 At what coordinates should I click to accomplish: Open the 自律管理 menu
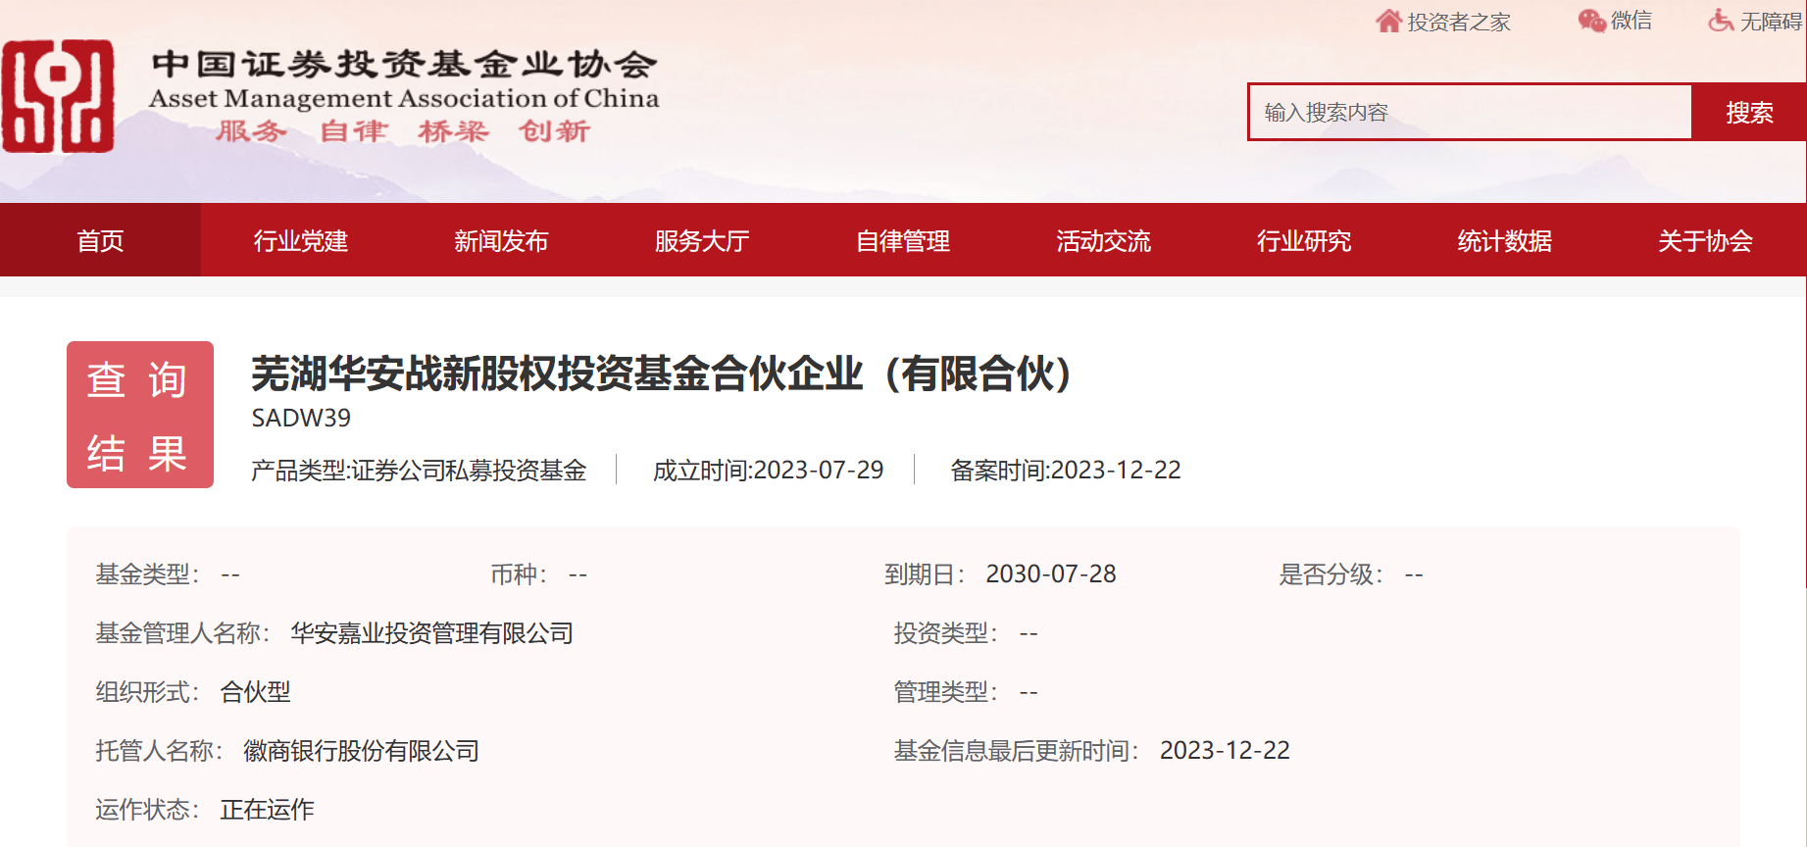coord(903,240)
